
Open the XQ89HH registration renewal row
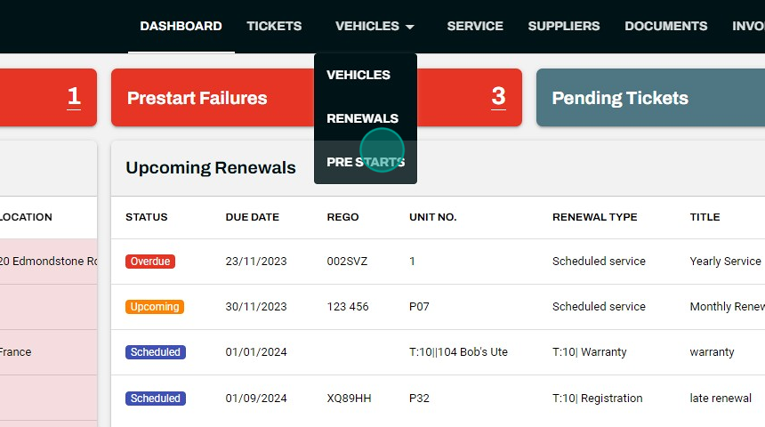(x=439, y=399)
